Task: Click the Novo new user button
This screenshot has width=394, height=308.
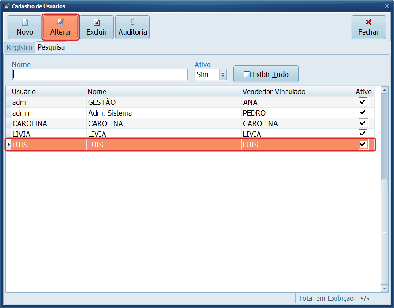Action: click(25, 27)
